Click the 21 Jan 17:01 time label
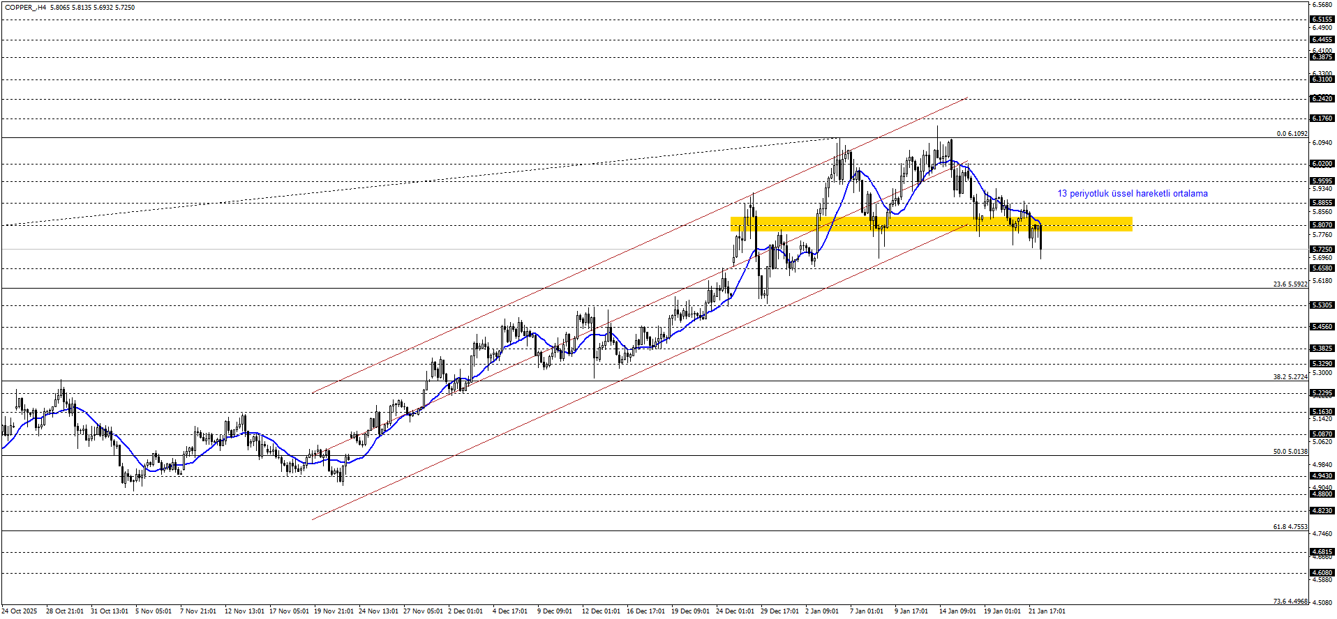 [1047, 611]
